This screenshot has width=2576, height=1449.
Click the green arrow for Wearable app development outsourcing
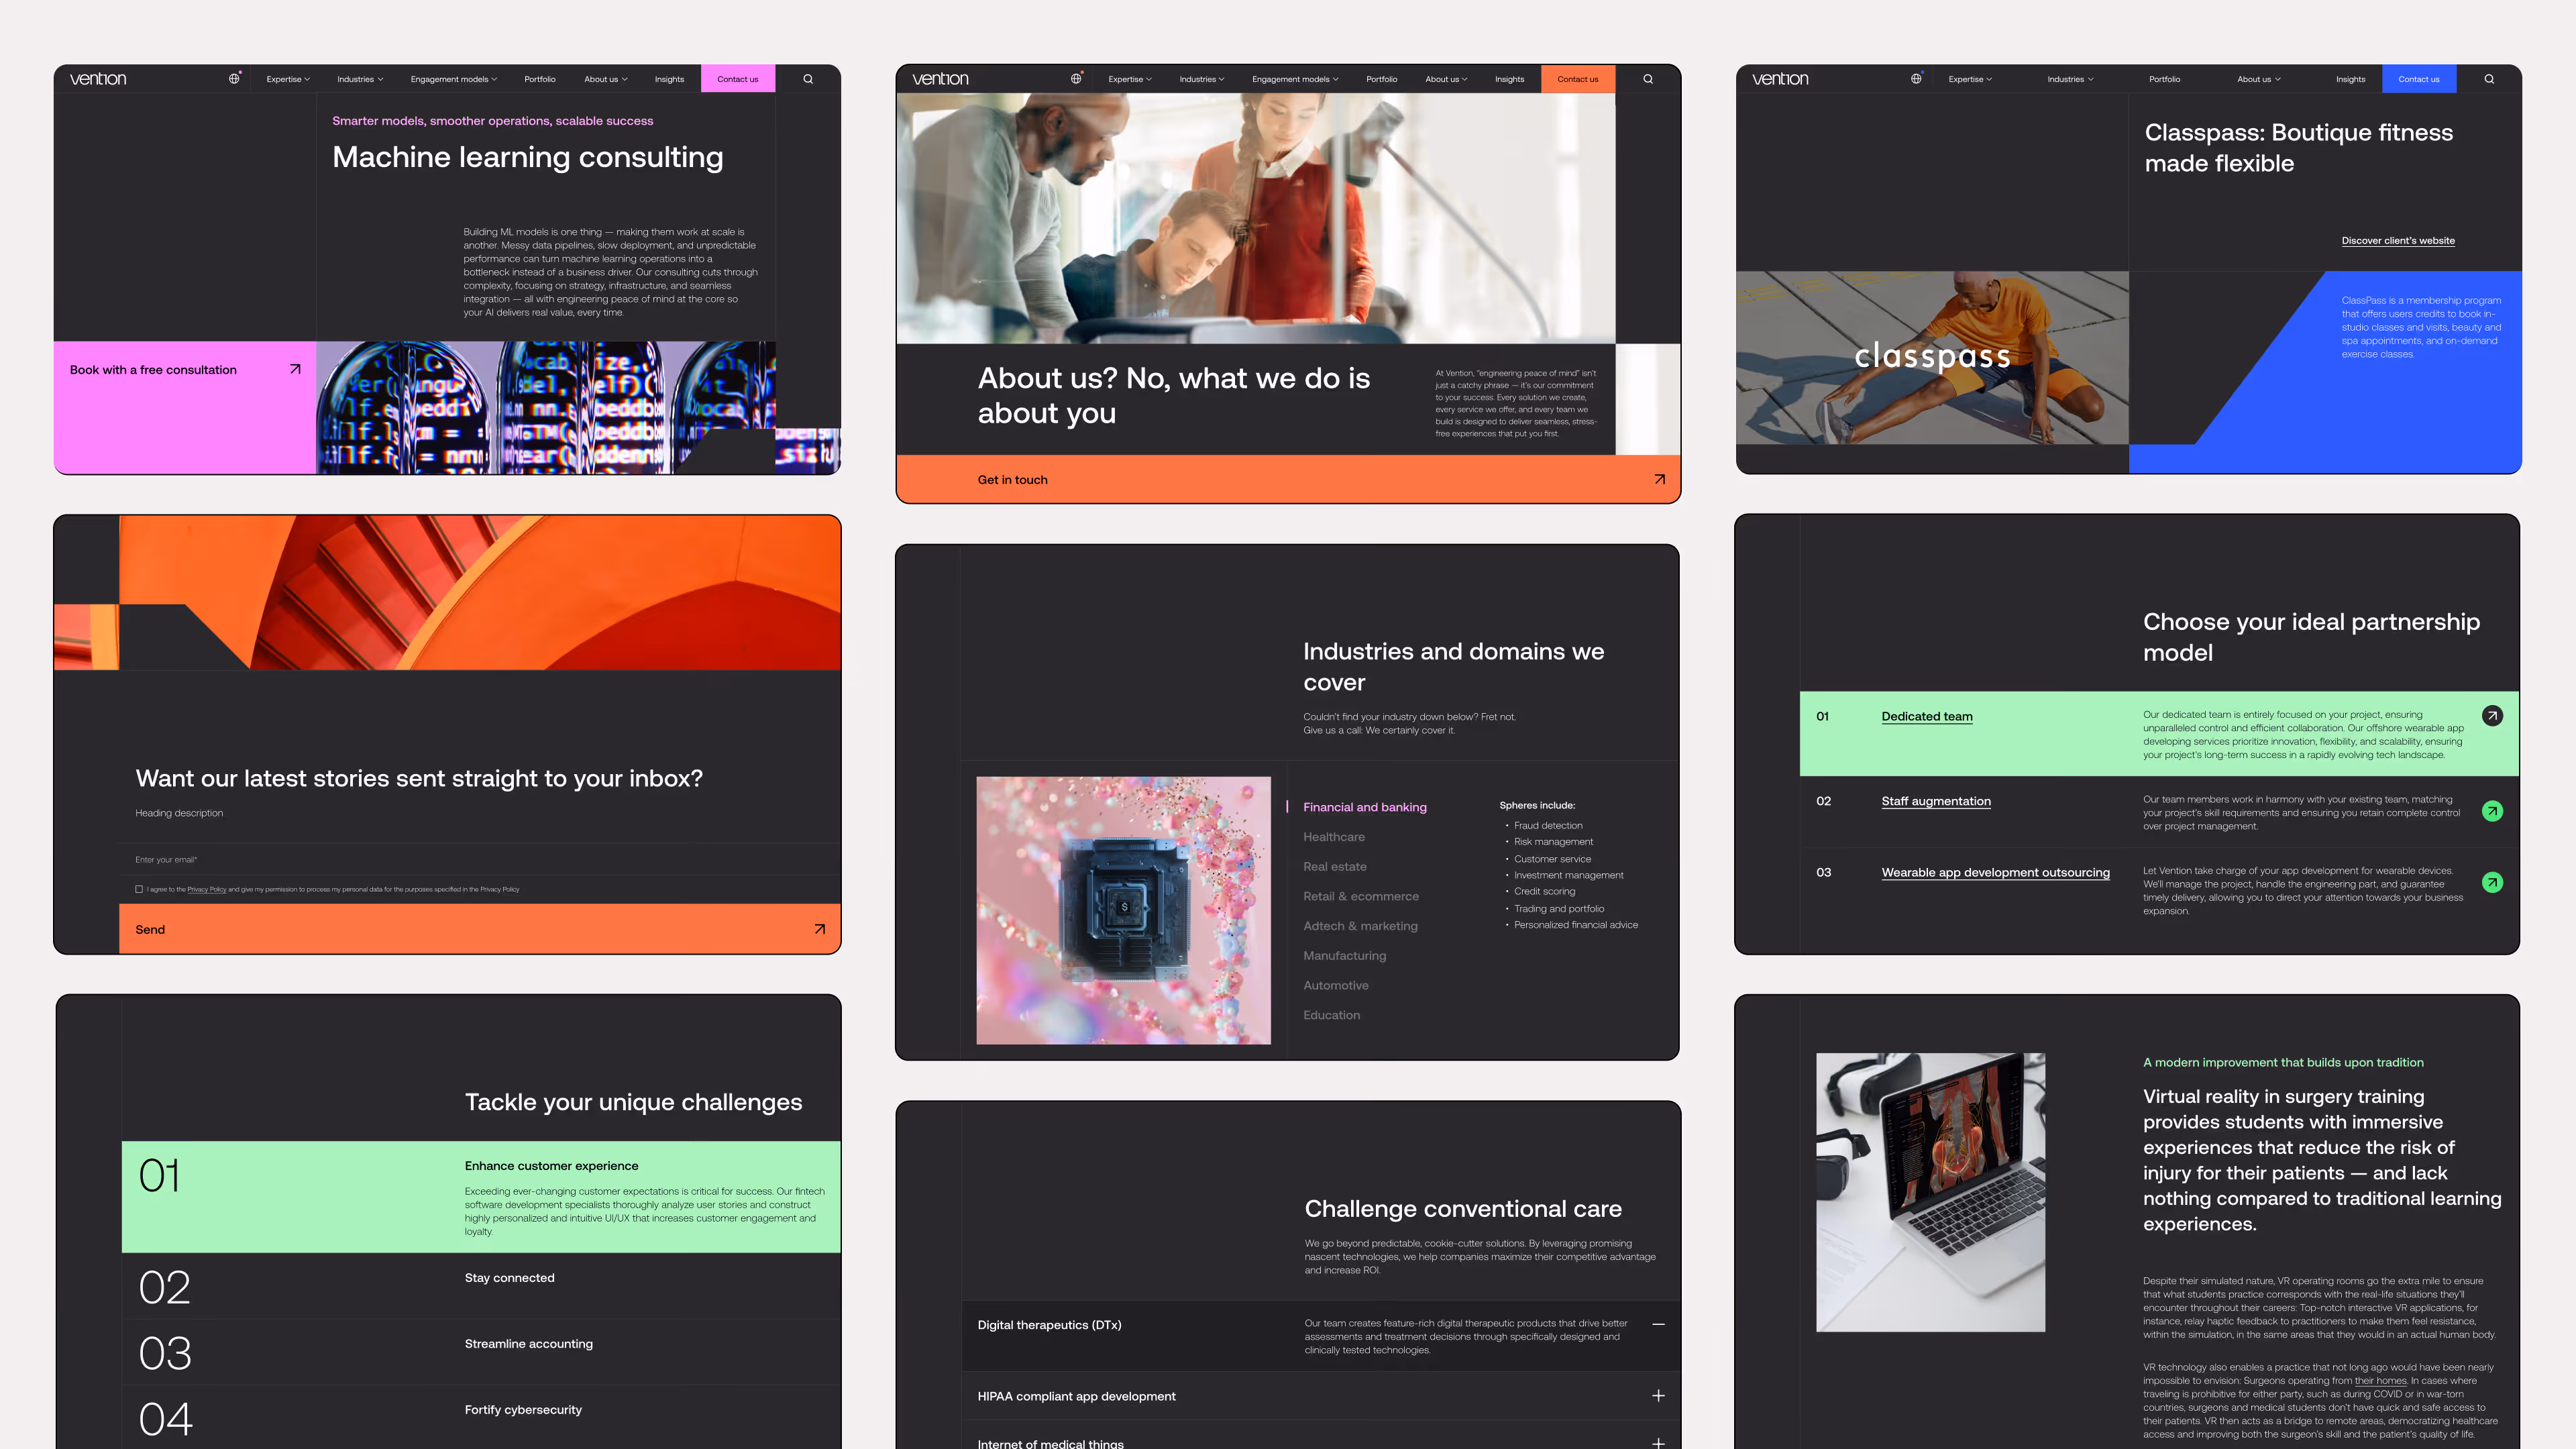[2492, 882]
